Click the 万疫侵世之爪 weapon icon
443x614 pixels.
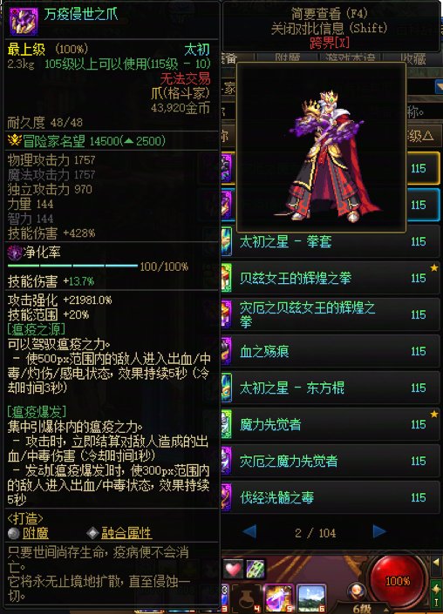click(x=24, y=20)
